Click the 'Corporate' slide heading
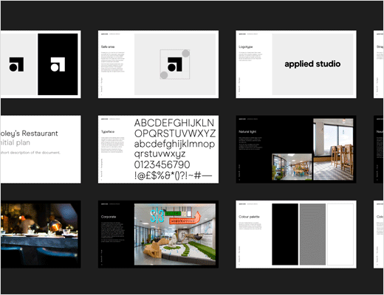The width and height of the screenshot is (384, 295). tap(109, 217)
